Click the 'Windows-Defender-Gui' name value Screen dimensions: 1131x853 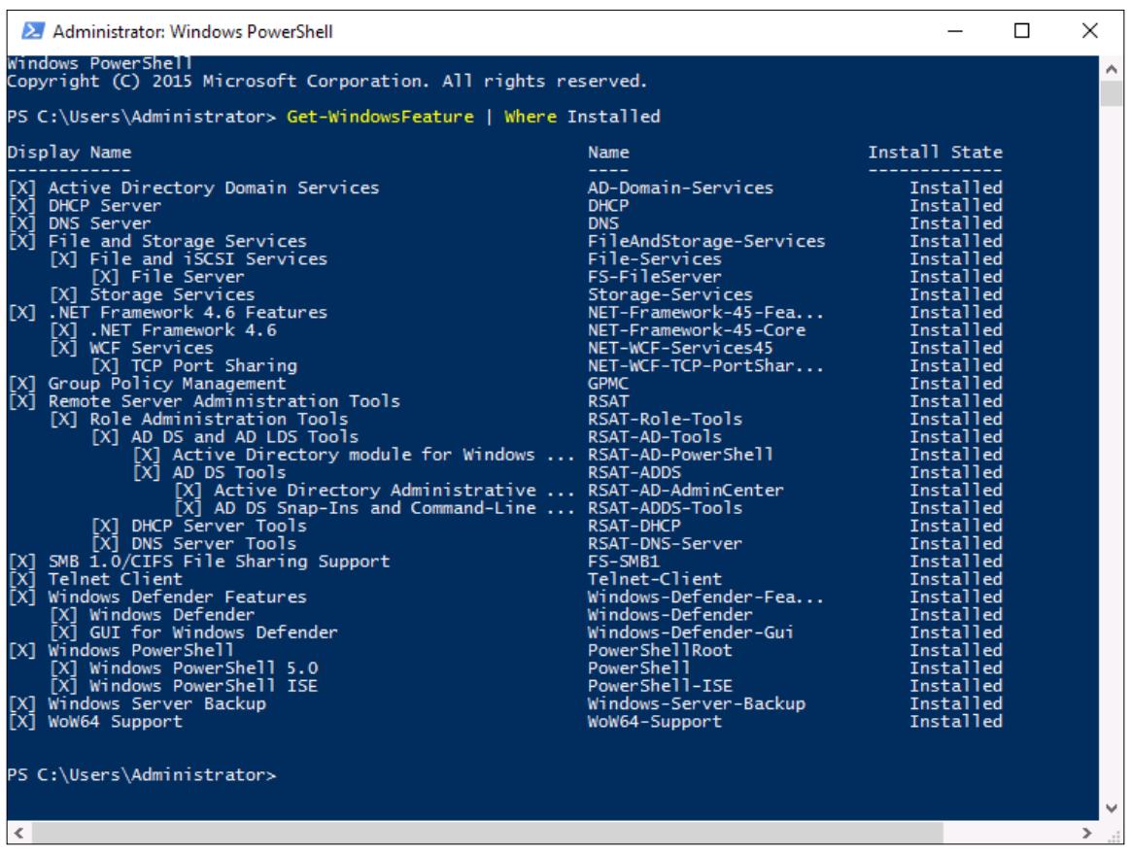[690, 632]
